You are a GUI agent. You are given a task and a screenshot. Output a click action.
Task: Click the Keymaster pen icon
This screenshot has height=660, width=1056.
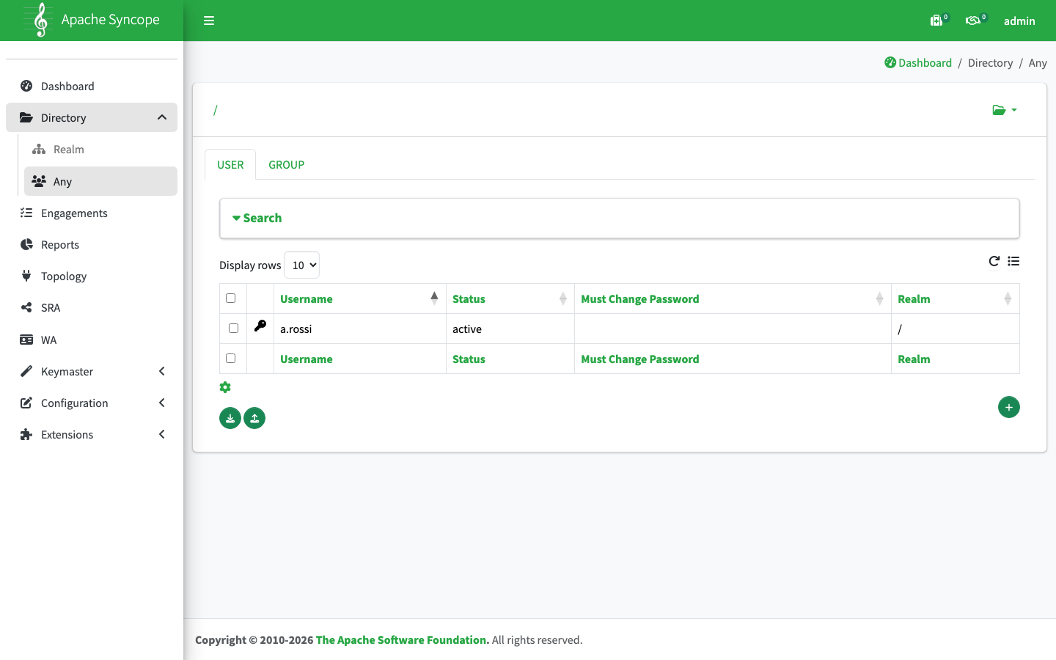click(26, 371)
